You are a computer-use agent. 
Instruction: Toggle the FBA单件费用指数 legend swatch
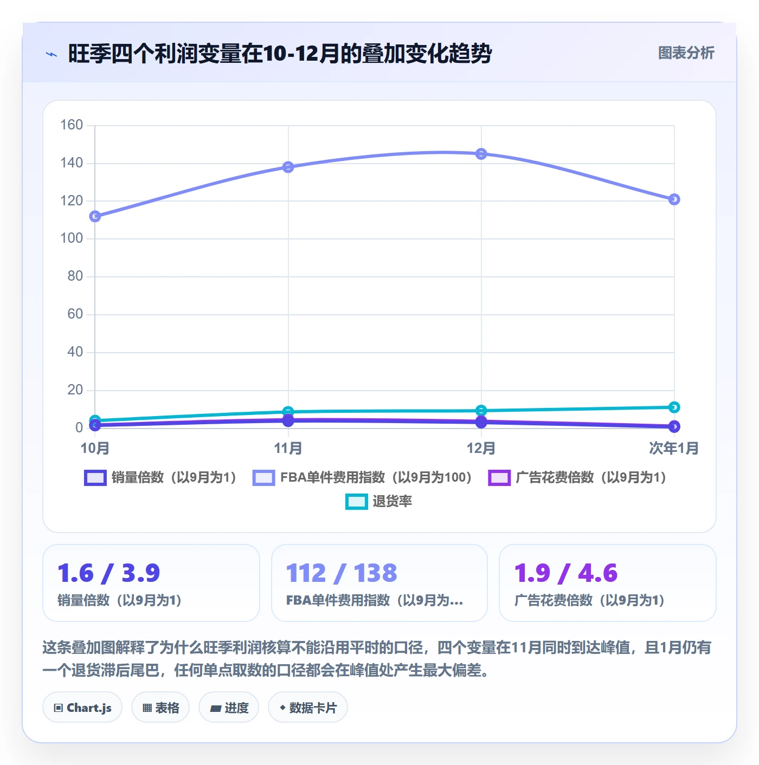point(264,478)
